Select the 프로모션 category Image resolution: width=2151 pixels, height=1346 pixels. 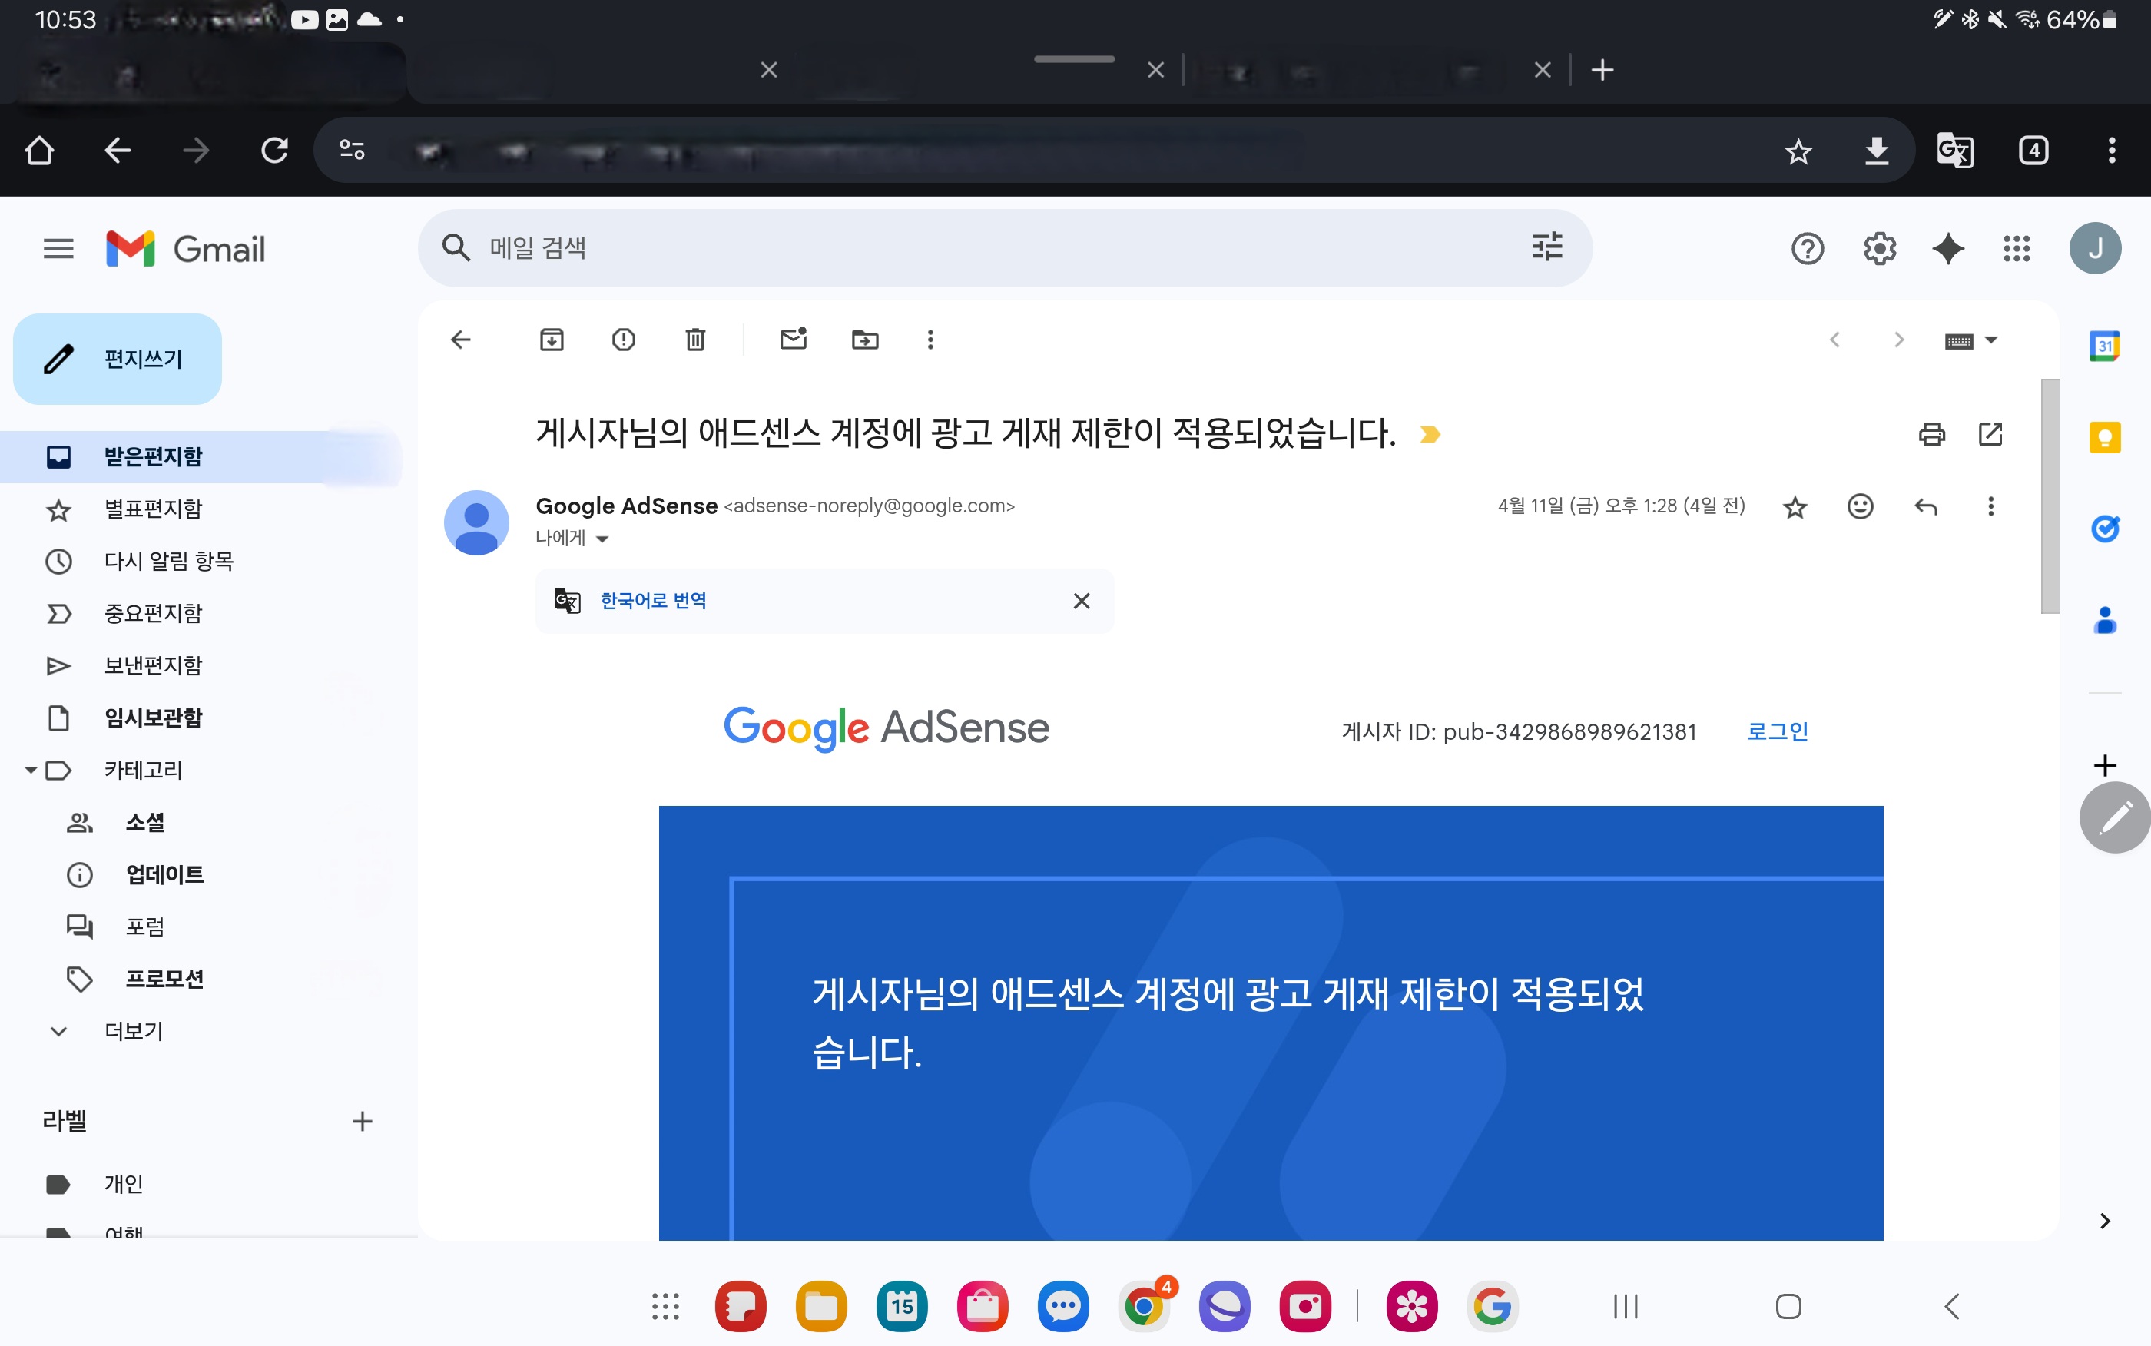pyautogui.click(x=164, y=980)
